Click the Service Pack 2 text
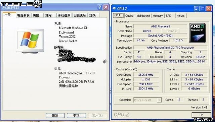 coord(68,41)
